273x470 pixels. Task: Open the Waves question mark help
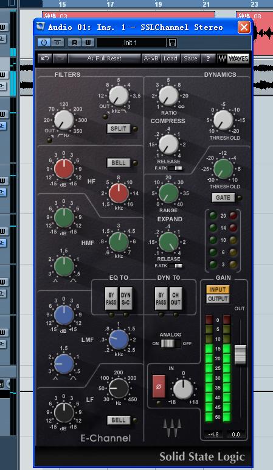click(x=209, y=59)
